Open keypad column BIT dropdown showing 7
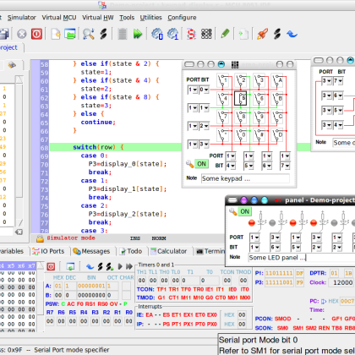 [x=285, y=166]
